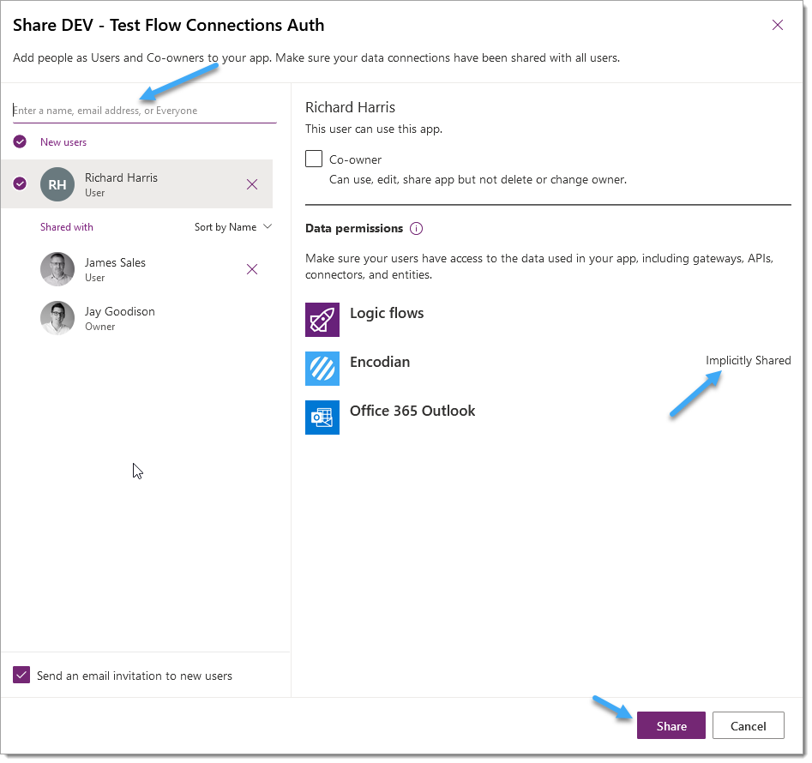Open the Sort by Name dropdown
The width and height of the screenshot is (812, 763).
(233, 226)
